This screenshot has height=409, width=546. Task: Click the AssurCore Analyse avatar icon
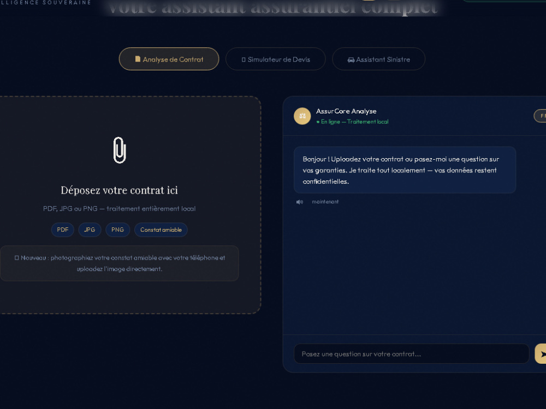pyautogui.click(x=302, y=116)
